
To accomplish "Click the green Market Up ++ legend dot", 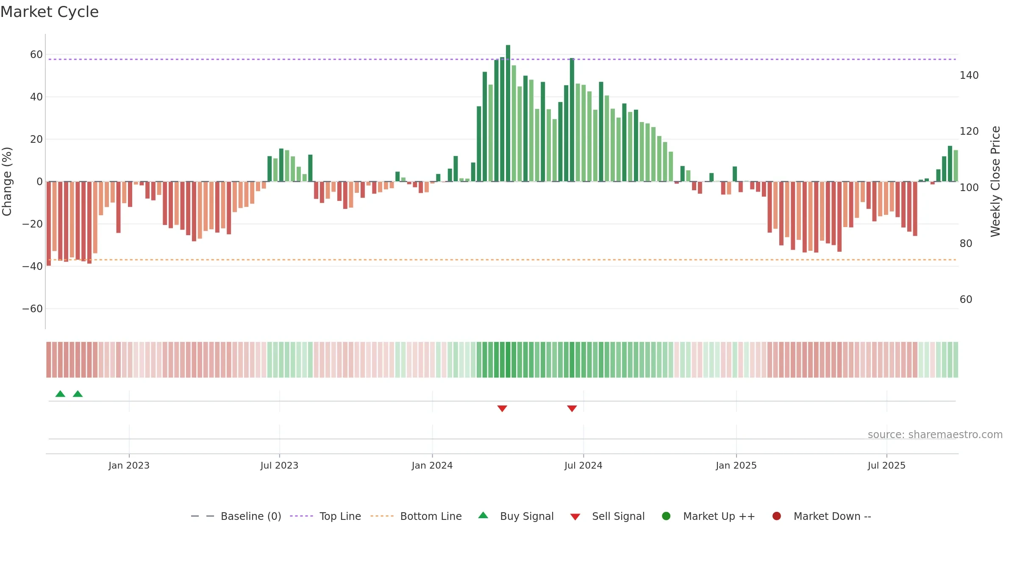I will click(x=666, y=516).
